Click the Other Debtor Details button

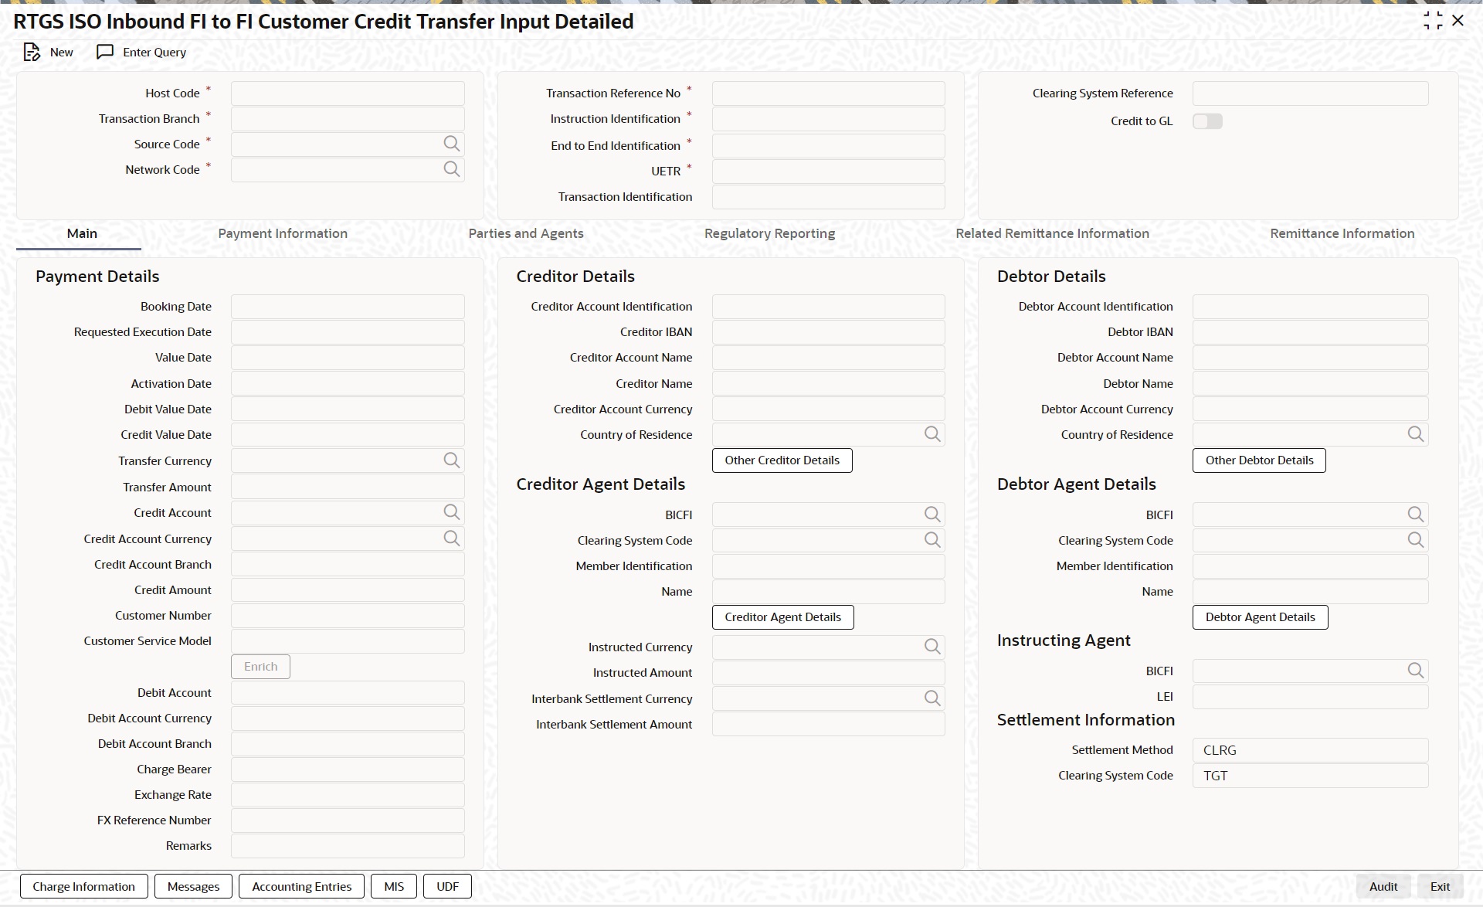pos(1259,460)
